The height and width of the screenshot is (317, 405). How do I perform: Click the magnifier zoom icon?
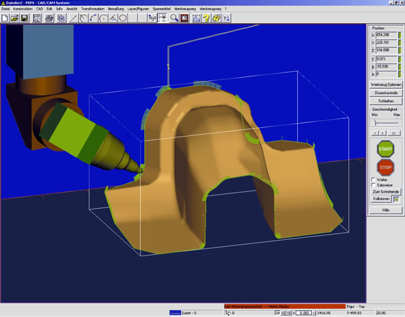point(172,18)
